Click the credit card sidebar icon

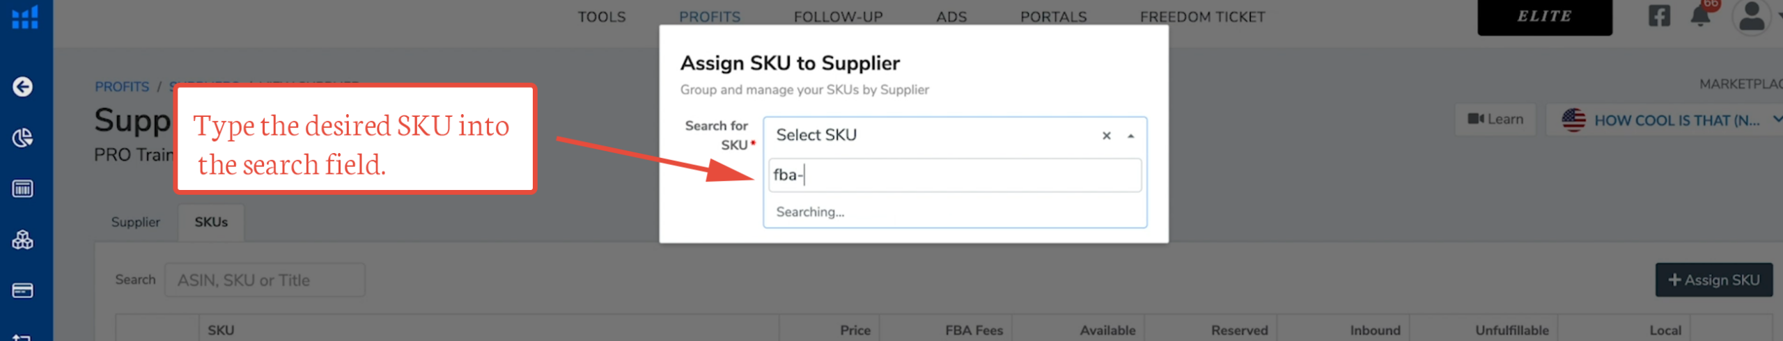coord(23,290)
